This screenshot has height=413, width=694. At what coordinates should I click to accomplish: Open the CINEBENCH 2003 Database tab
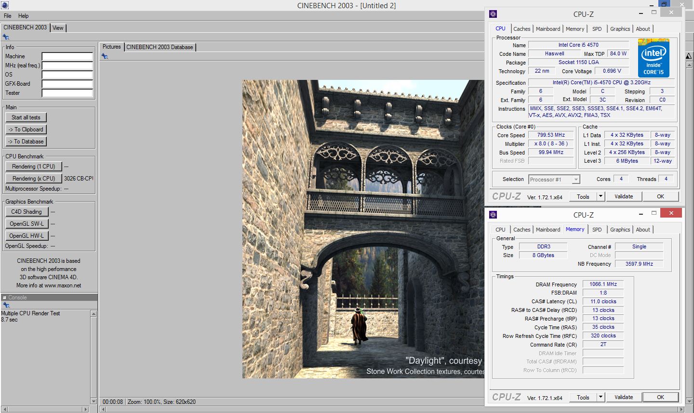click(x=160, y=47)
